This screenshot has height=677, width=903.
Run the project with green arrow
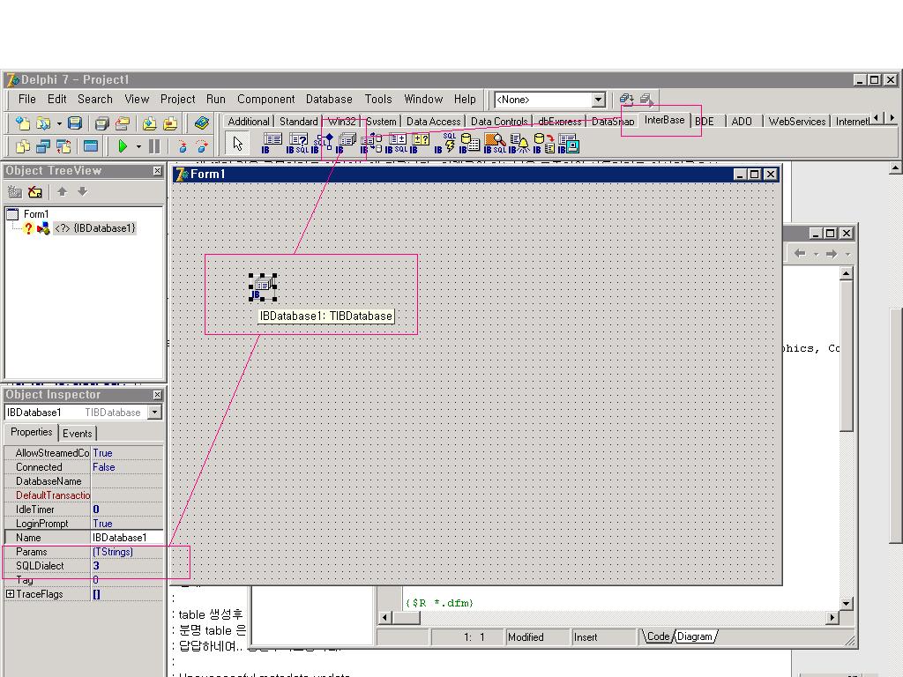[x=122, y=146]
